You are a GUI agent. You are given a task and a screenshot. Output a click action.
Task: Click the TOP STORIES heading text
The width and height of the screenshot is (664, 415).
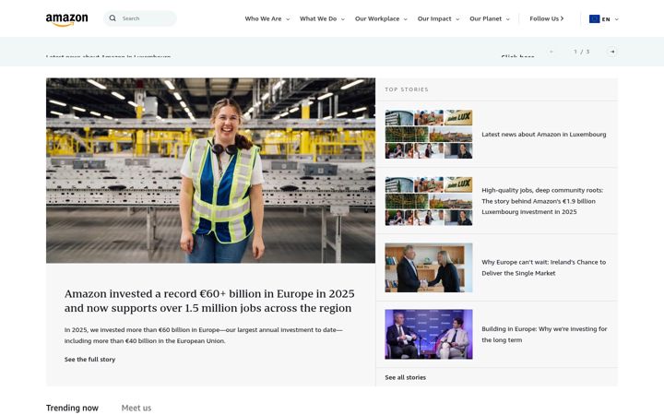coord(407,89)
